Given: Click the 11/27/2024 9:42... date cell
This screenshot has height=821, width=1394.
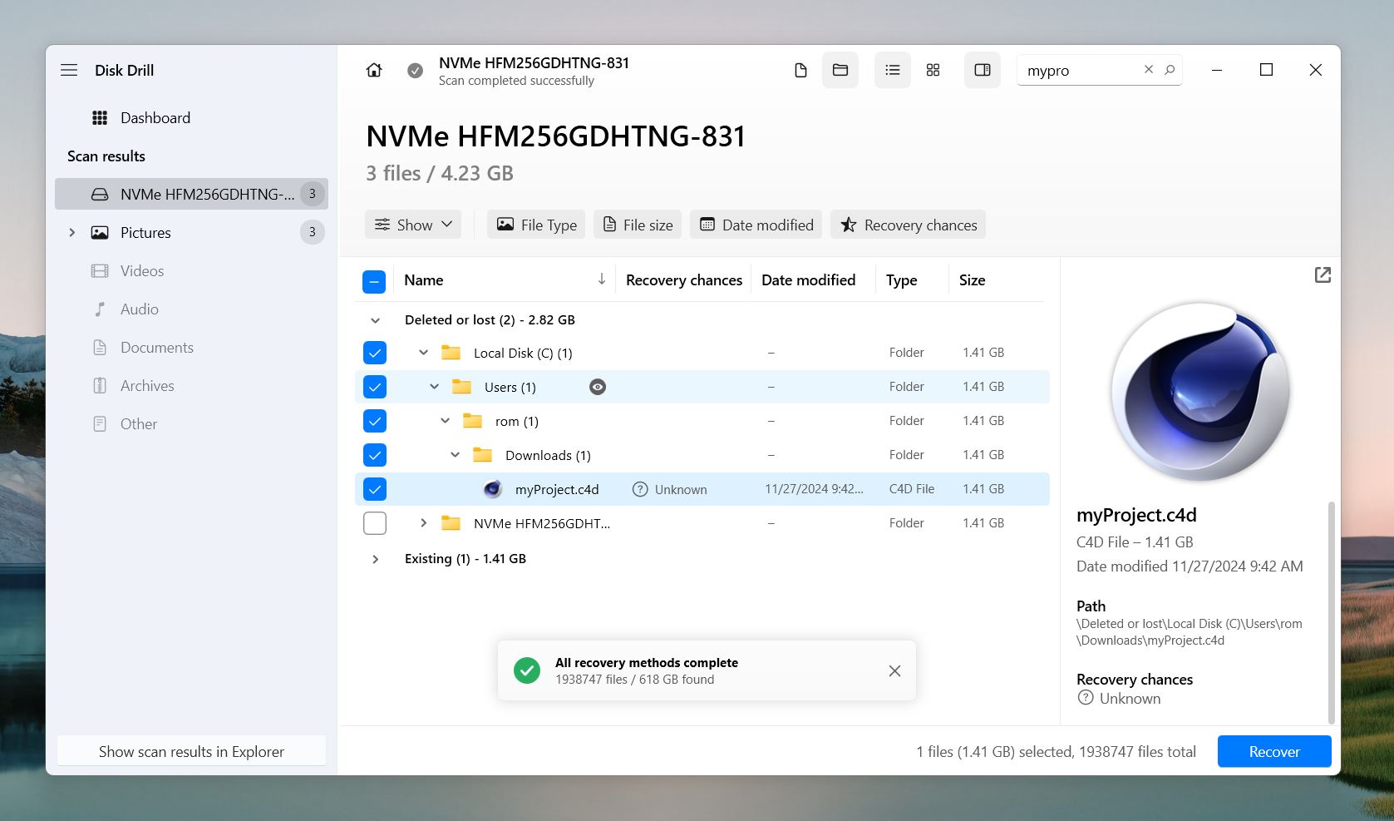Looking at the screenshot, I should (814, 489).
